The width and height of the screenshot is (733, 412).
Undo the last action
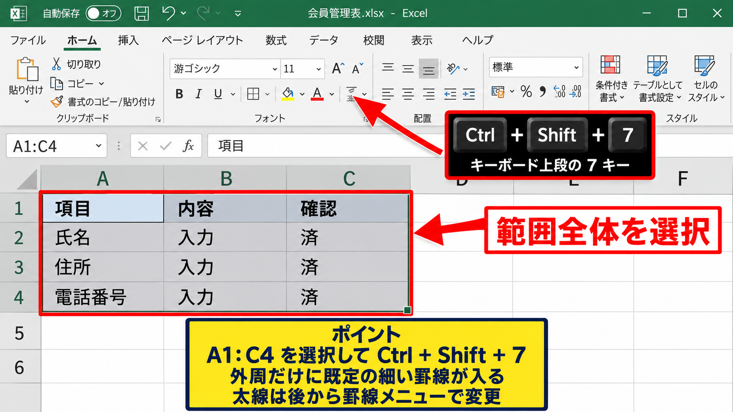168,13
